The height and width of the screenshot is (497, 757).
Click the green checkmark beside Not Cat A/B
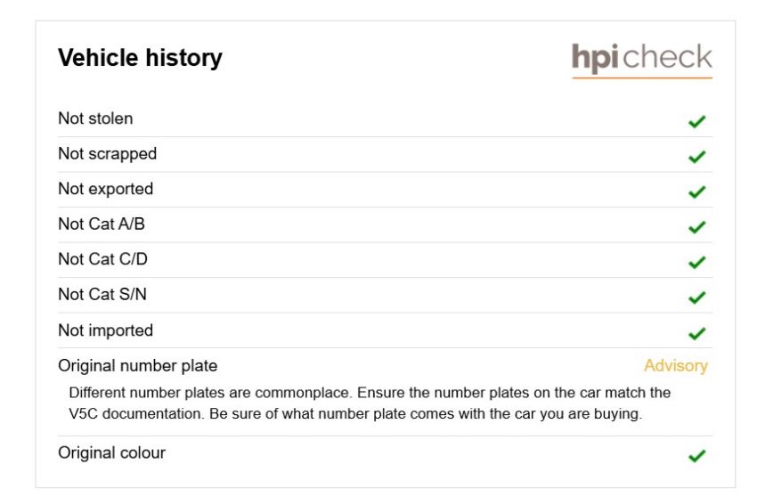(x=696, y=227)
